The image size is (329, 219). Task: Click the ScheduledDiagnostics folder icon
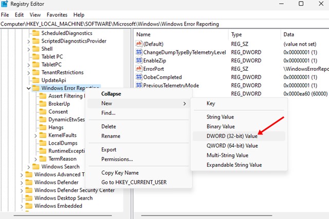point(35,33)
